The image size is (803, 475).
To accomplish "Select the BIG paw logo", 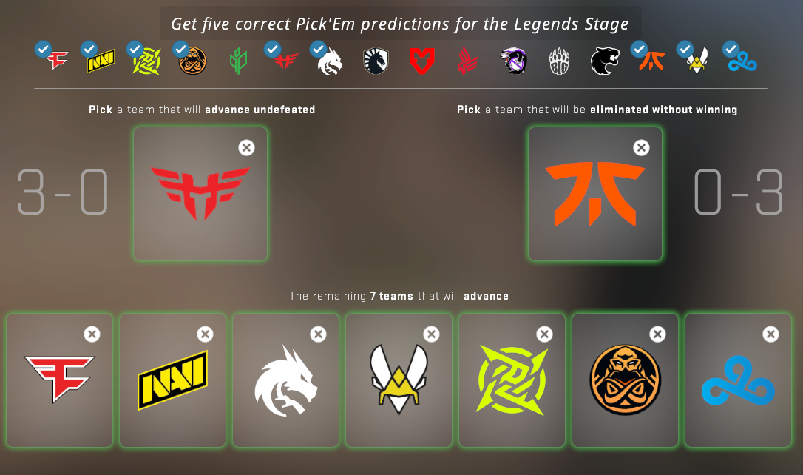I will tap(559, 61).
